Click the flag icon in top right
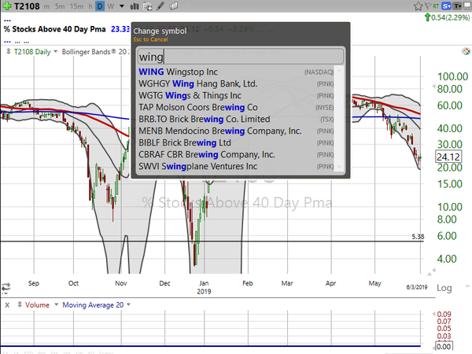 pyautogui.click(x=428, y=6)
